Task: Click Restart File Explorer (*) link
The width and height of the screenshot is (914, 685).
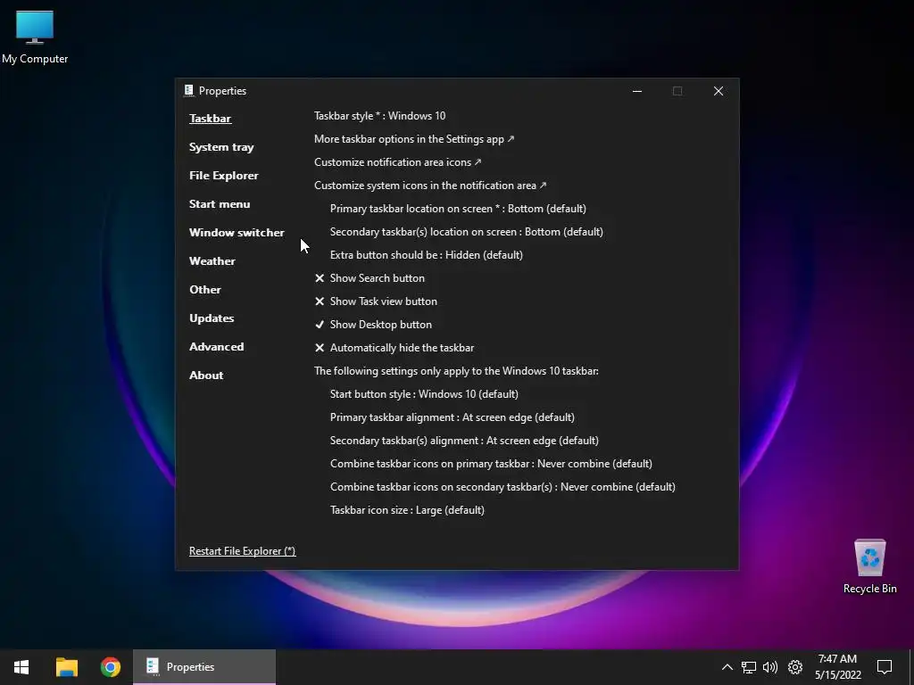Action: point(242,551)
